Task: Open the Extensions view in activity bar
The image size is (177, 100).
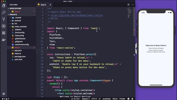Action: [4, 33]
